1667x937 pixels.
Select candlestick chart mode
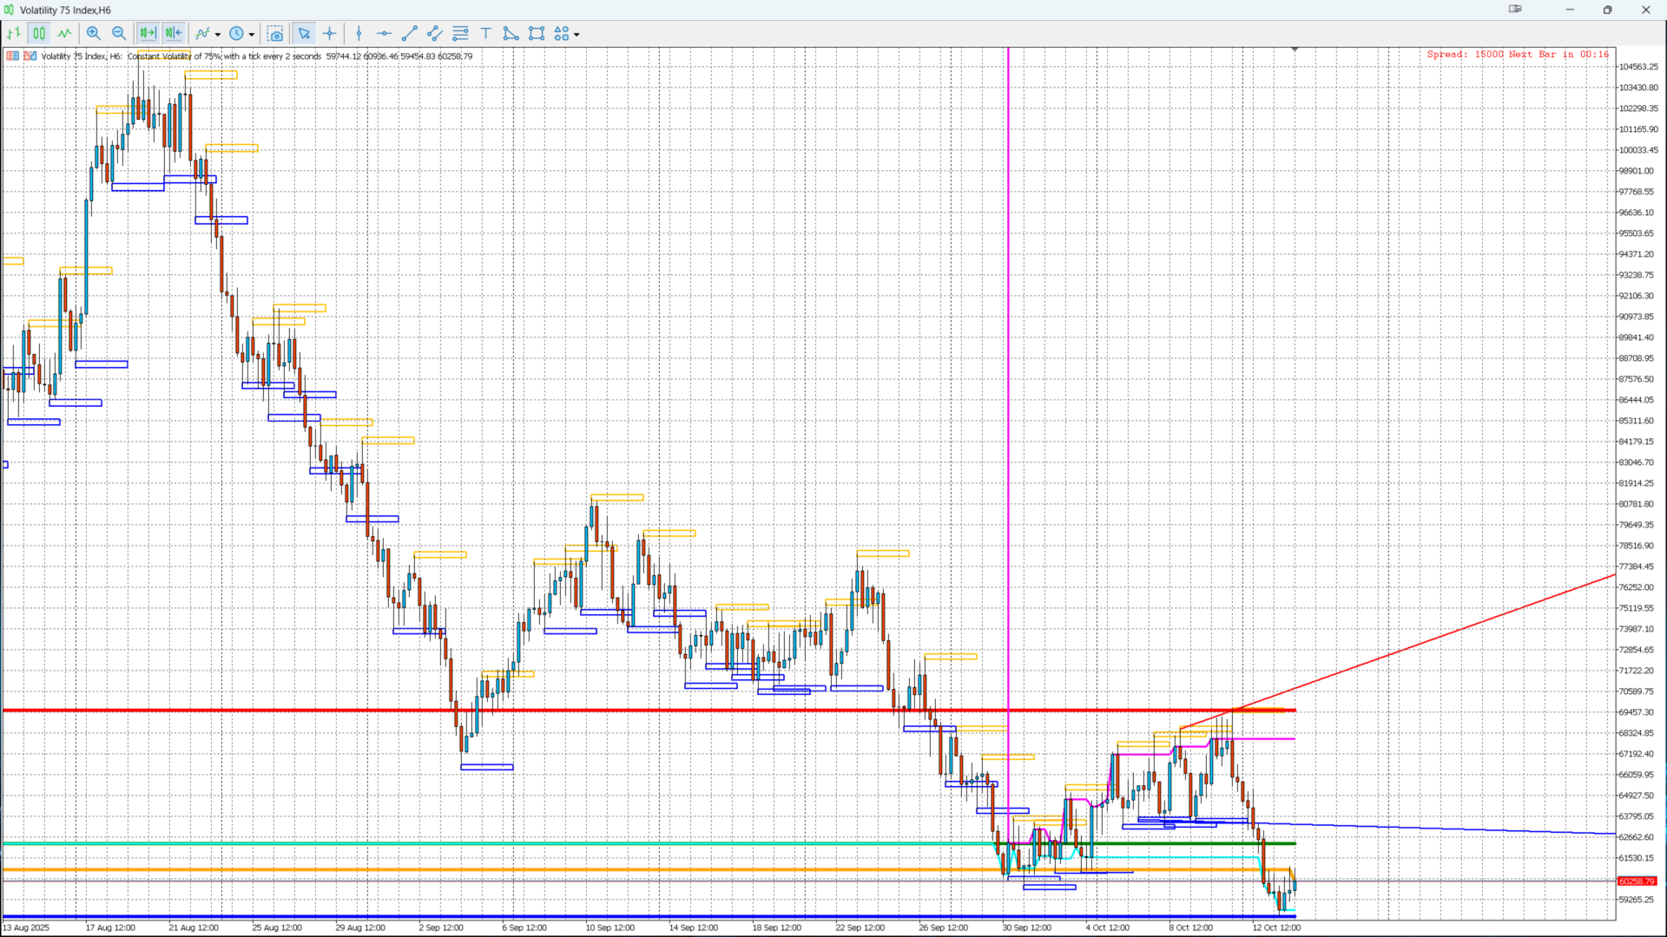click(x=39, y=33)
